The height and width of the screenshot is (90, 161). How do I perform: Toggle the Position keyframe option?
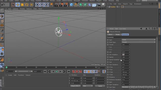[85, 71]
